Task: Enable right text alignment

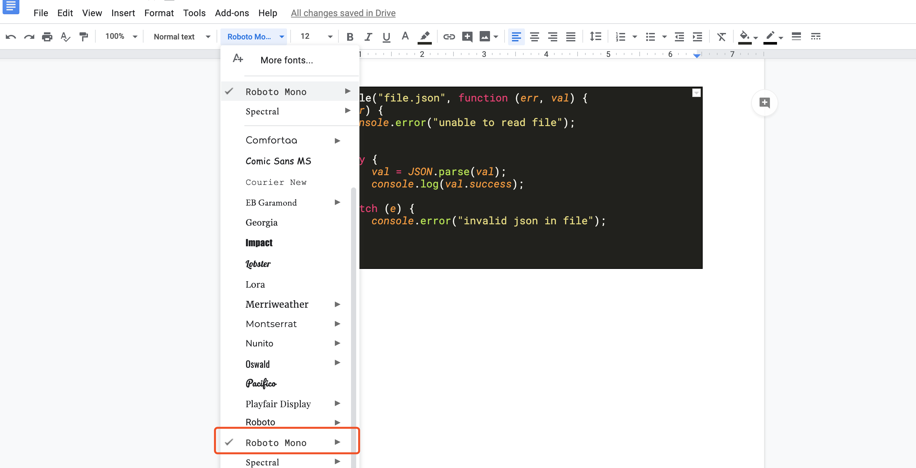Action: click(553, 37)
